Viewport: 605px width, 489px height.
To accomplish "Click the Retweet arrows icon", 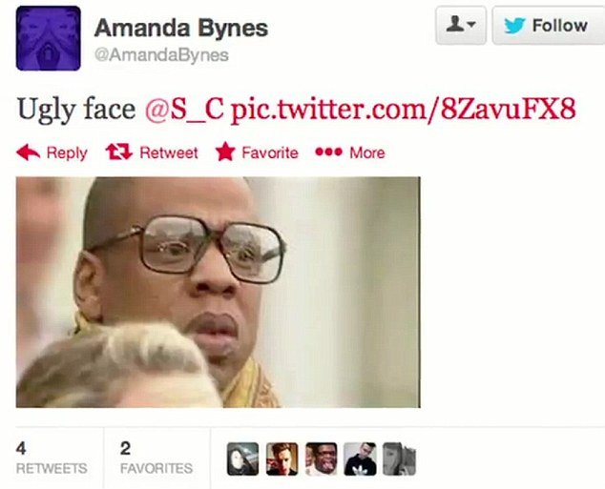I will (119, 152).
